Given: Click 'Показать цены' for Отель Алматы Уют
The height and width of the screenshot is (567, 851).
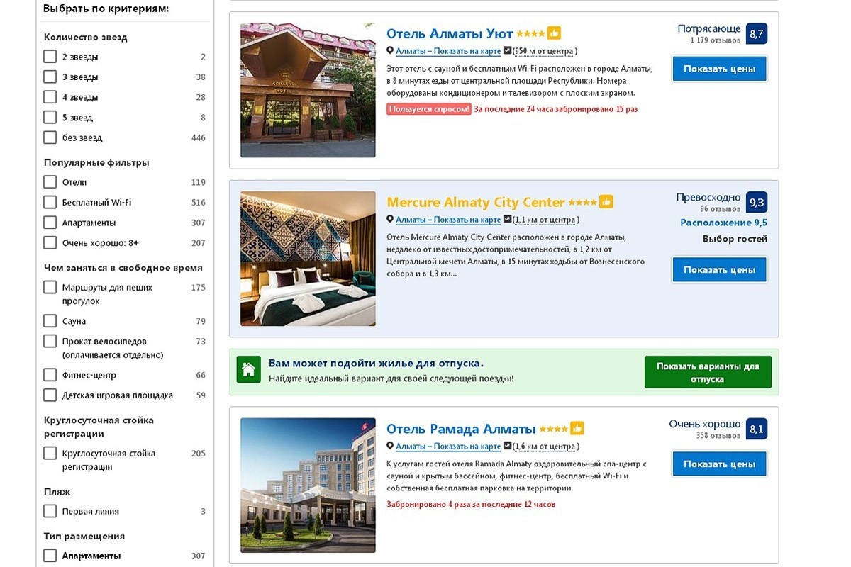Looking at the screenshot, I should click(x=719, y=69).
